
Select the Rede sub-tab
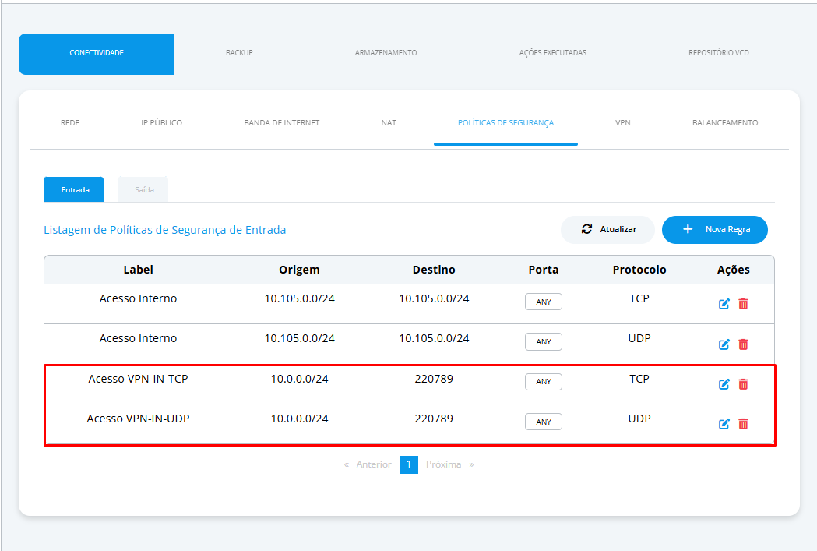[x=70, y=123]
